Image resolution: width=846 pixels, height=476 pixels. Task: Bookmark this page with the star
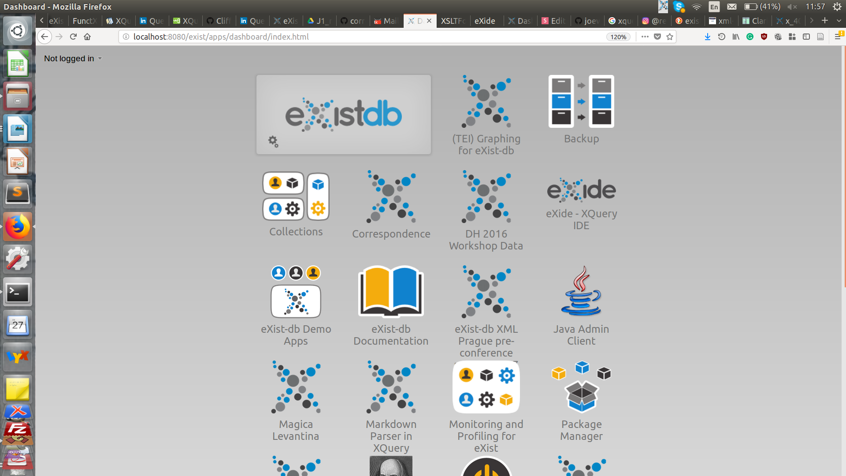click(670, 37)
